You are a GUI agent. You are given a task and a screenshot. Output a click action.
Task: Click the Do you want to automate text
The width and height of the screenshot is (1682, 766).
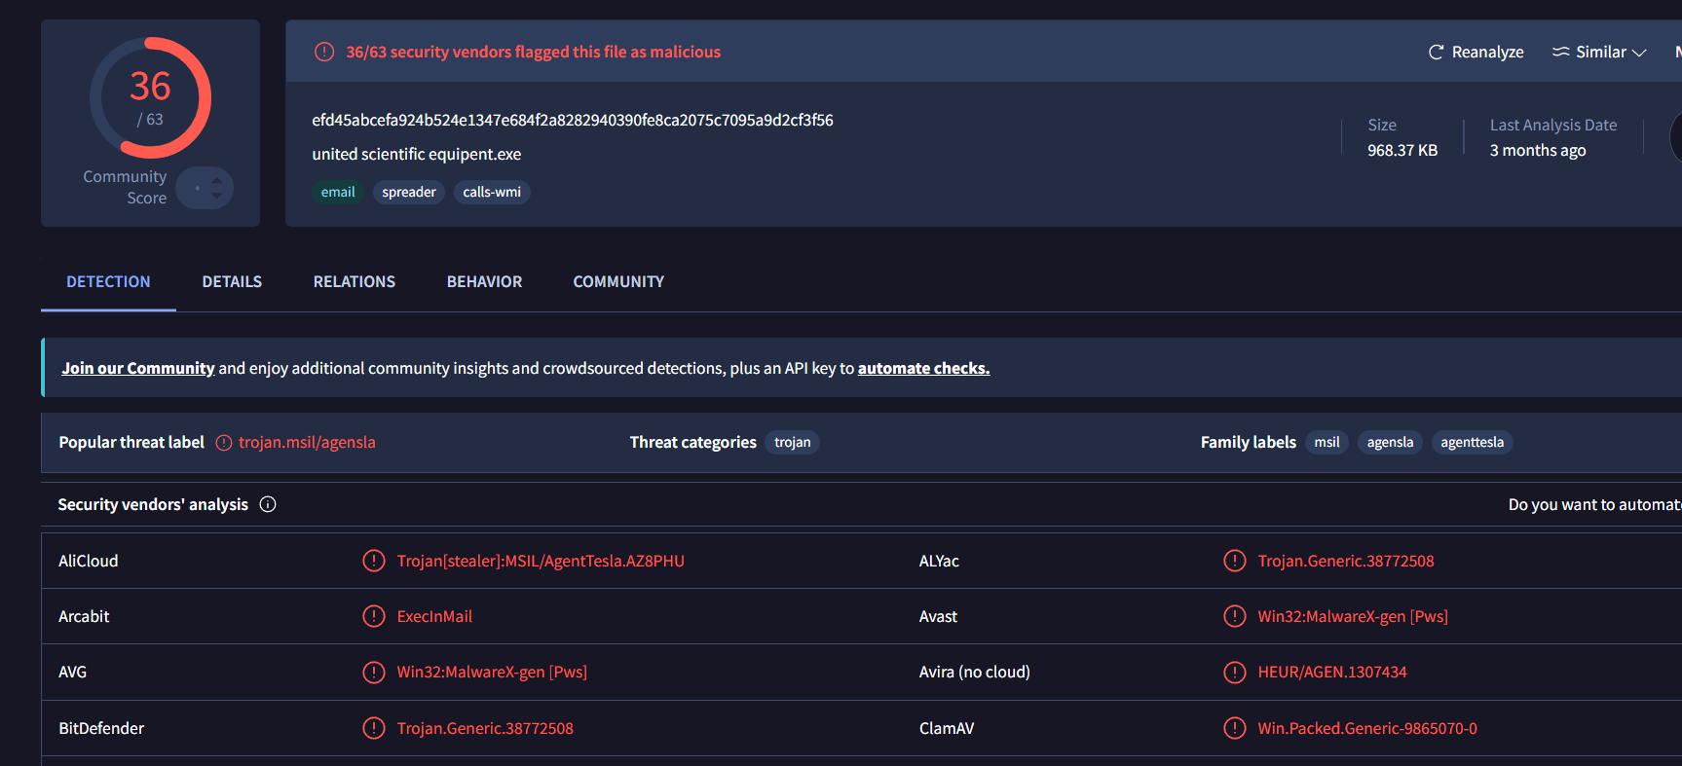1595,504
